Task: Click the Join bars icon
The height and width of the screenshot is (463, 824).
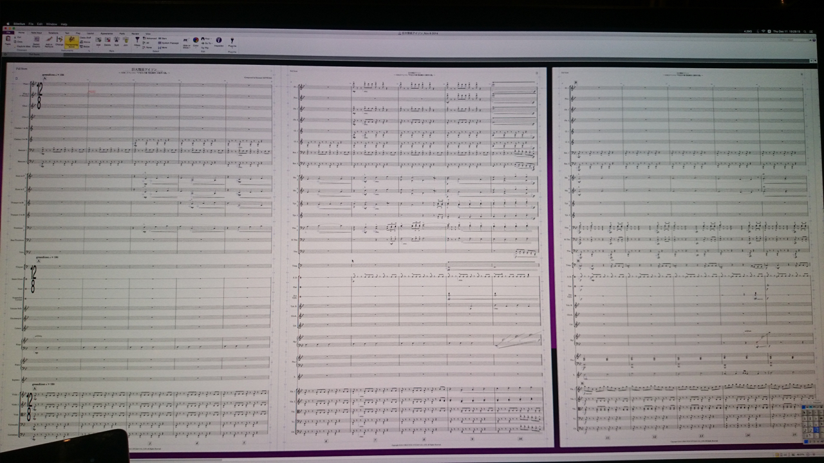Action: [x=126, y=41]
